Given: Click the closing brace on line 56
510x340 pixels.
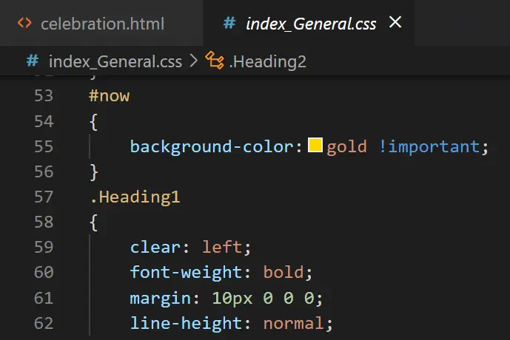Looking at the screenshot, I should [x=93, y=171].
